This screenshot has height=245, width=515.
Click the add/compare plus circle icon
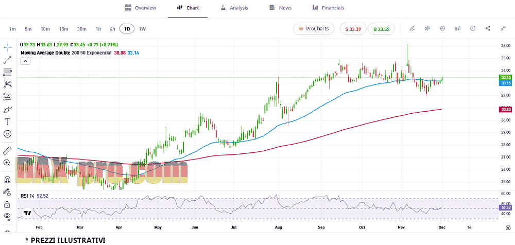pyautogui.click(x=473, y=29)
